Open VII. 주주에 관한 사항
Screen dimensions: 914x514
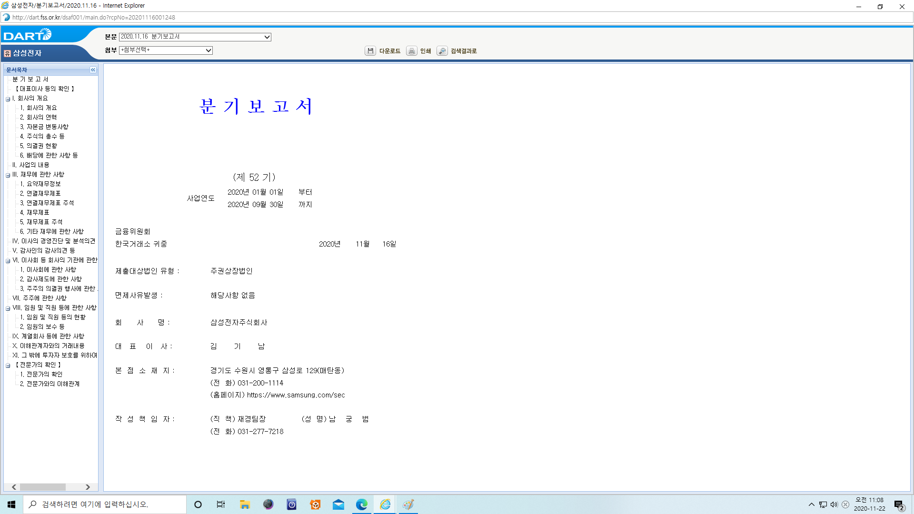(x=40, y=298)
